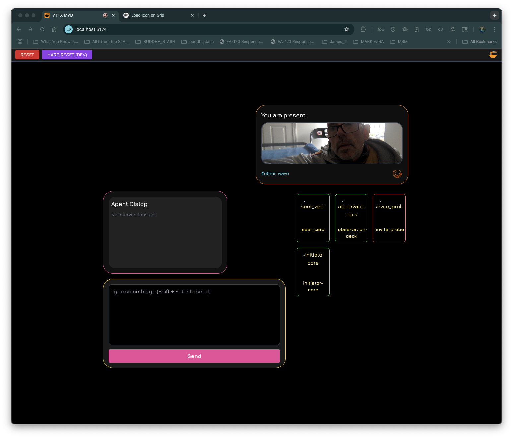Click the red RESET button
513x438 pixels.
click(27, 55)
